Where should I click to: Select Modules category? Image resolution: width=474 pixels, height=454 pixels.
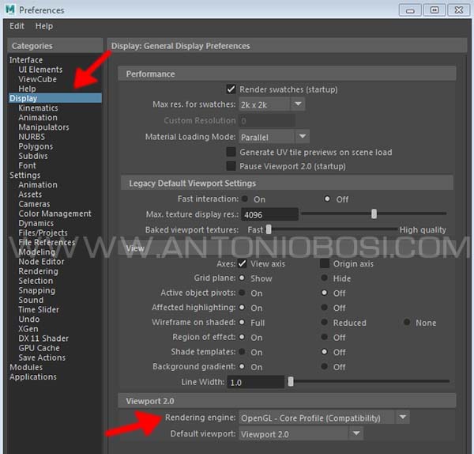[26, 367]
